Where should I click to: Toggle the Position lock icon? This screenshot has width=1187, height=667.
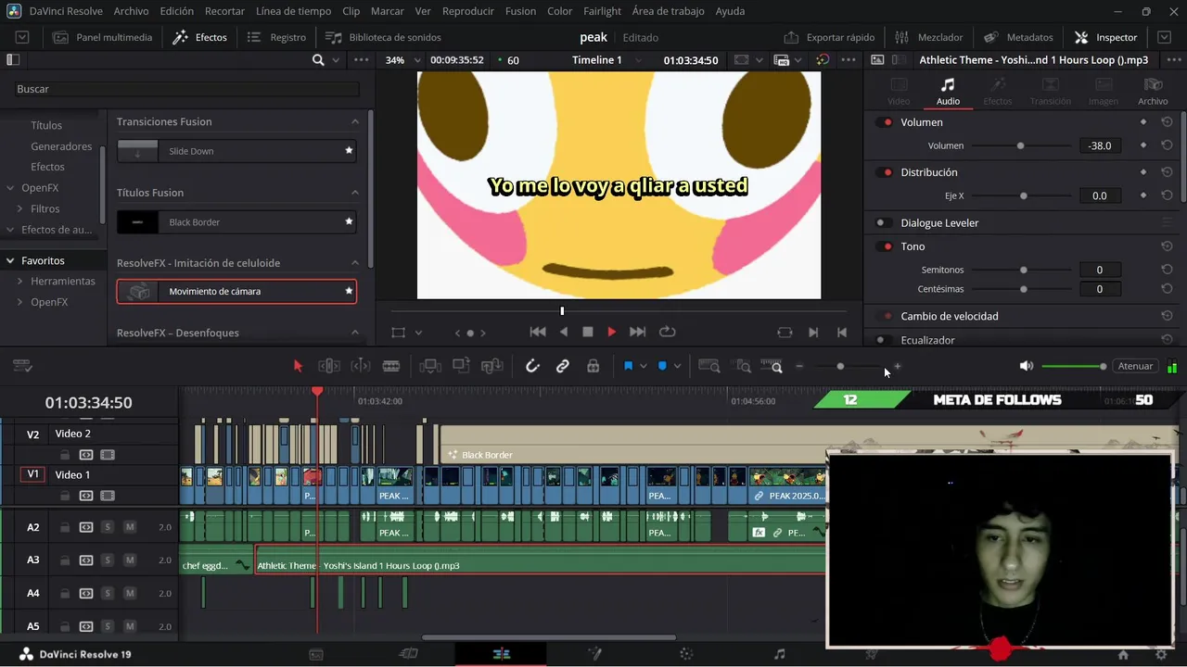coord(593,366)
